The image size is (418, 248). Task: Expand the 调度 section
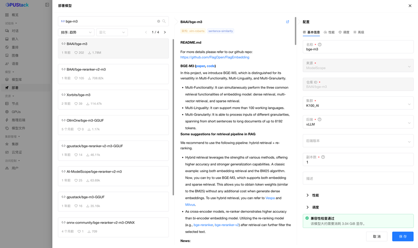tap(312, 207)
